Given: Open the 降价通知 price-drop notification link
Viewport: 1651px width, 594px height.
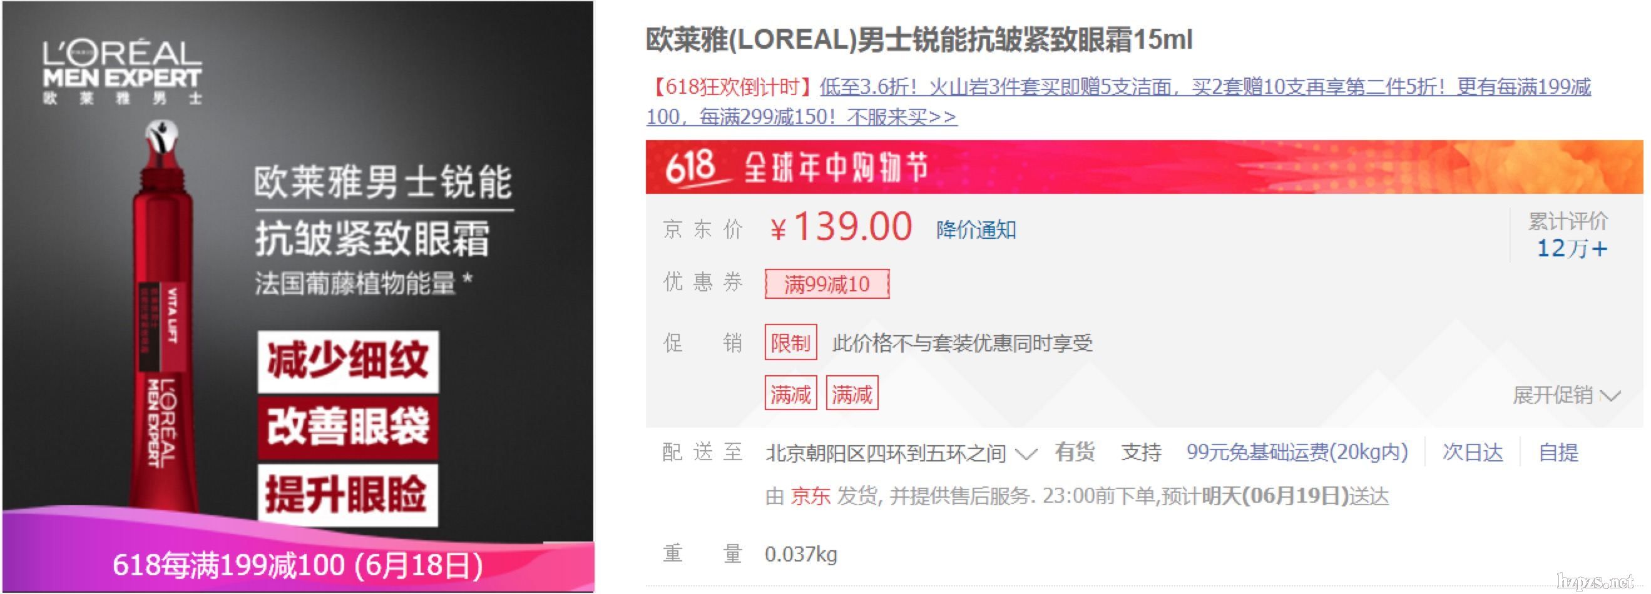Looking at the screenshot, I should click(x=976, y=229).
